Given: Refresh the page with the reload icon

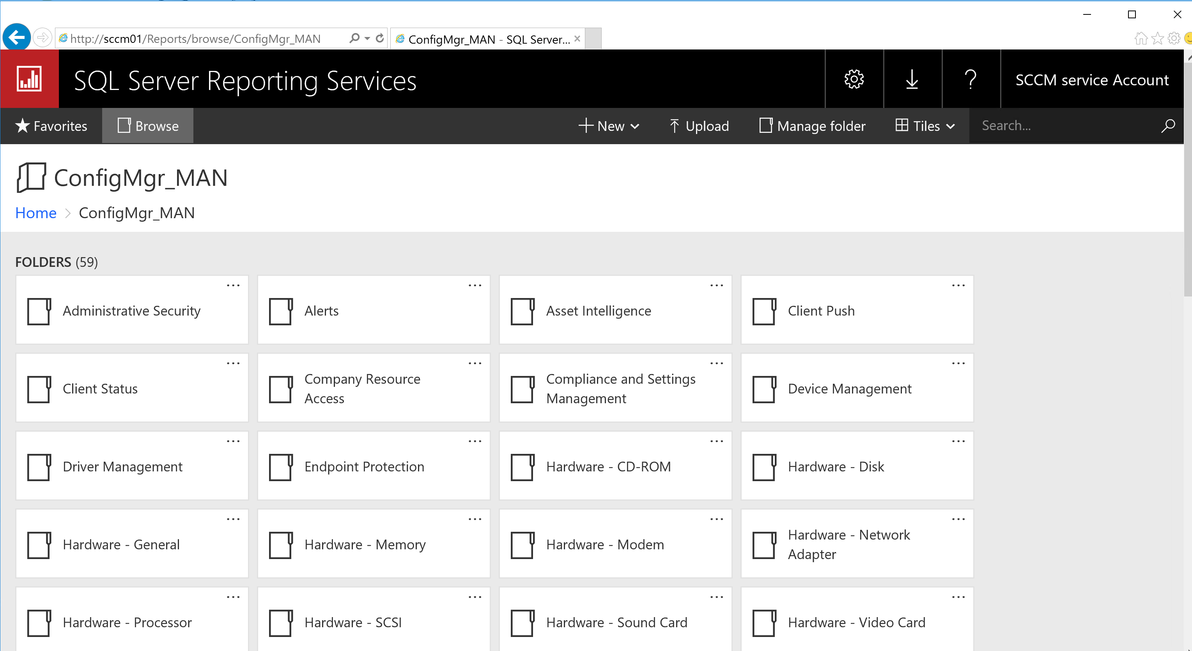Looking at the screenshot, I should [380, 39].
